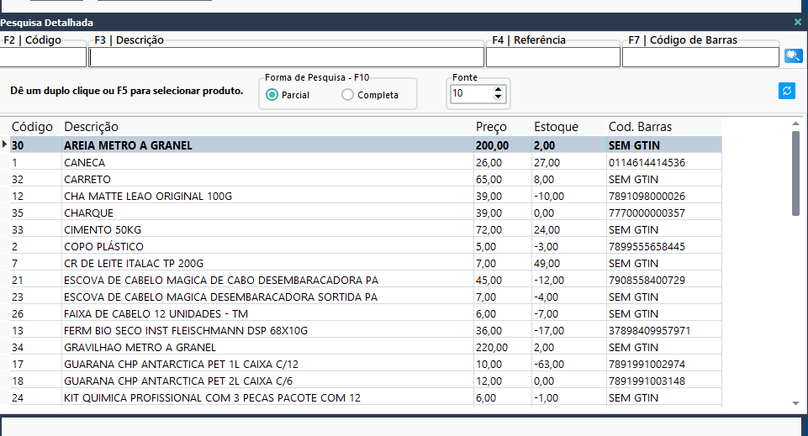Click the blue refresh icon button
This screenshot has width=808, height=436.
[x=787, y=91]
